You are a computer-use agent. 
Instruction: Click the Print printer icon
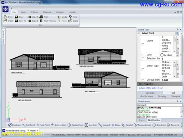(41, 17)
